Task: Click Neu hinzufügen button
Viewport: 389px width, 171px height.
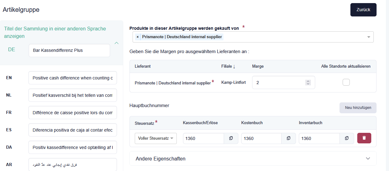Action: 358,108
